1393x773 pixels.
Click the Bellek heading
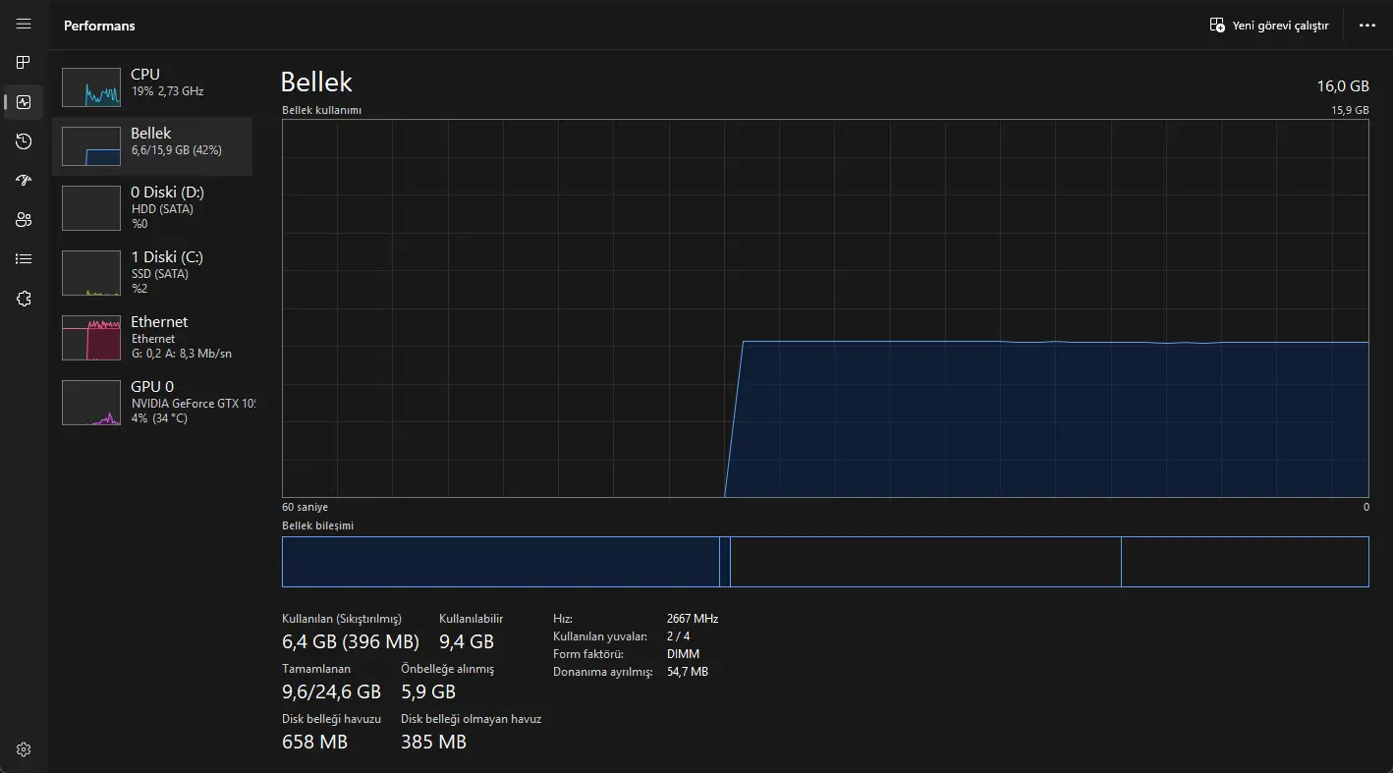[316, 82]
